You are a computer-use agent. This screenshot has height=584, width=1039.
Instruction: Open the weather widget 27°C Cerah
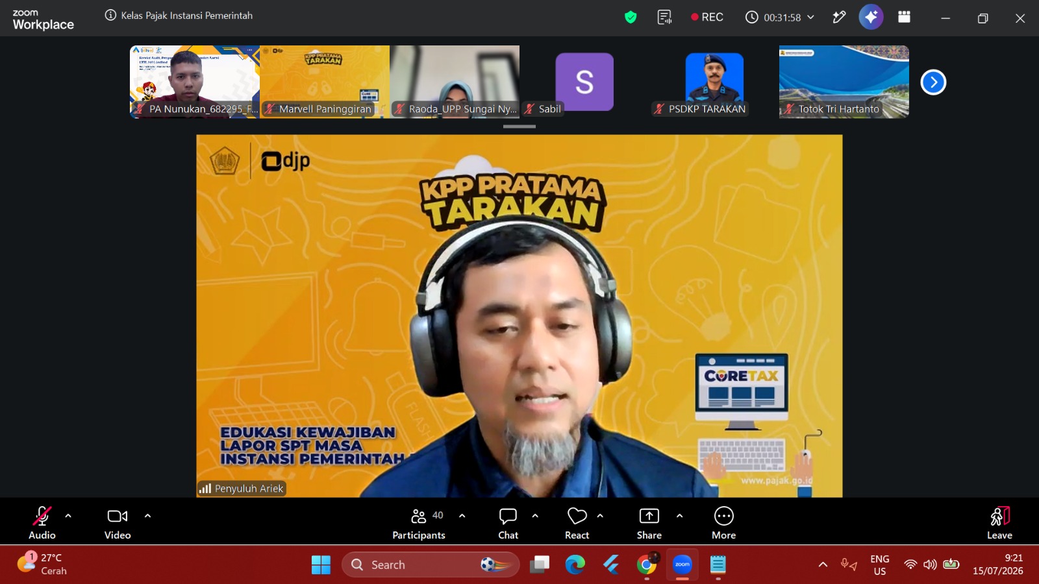[42, 564]
